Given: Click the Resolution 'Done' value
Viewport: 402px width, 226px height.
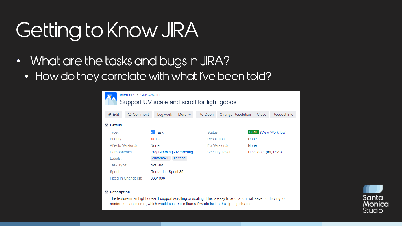Looking at the screenshot, I should (252, 139).
